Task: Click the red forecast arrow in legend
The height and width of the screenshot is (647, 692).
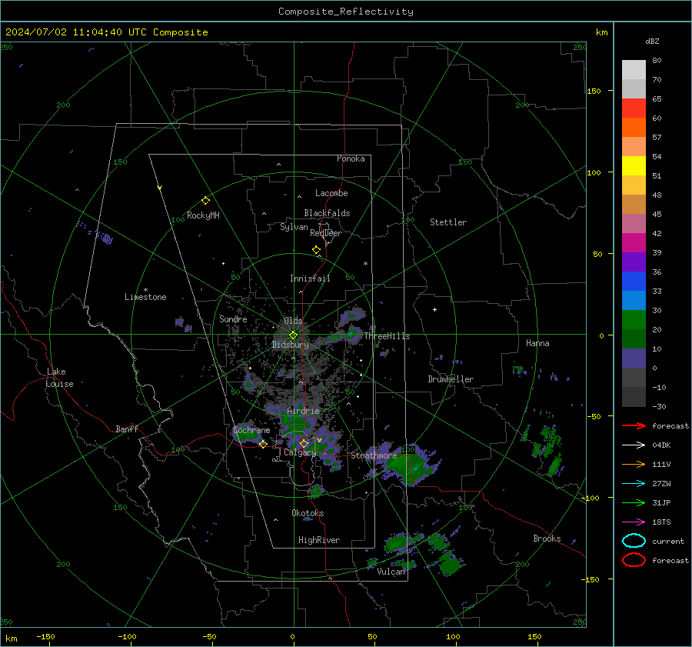Action: [x=634, y=425]
